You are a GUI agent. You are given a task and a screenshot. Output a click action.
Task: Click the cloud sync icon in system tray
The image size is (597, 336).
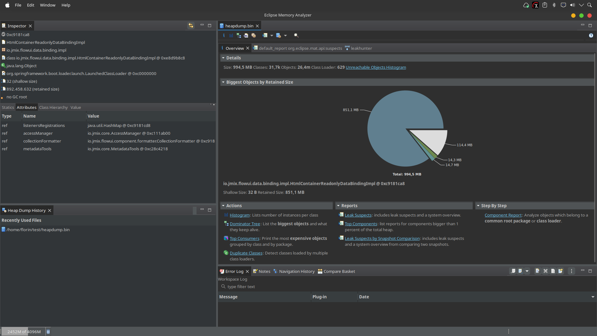[526, 5]
